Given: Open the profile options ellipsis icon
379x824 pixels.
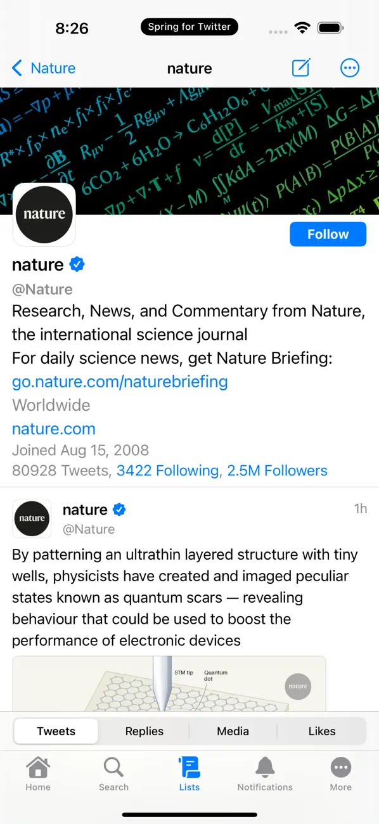Looking at the screenshot, I should [349, 68].
